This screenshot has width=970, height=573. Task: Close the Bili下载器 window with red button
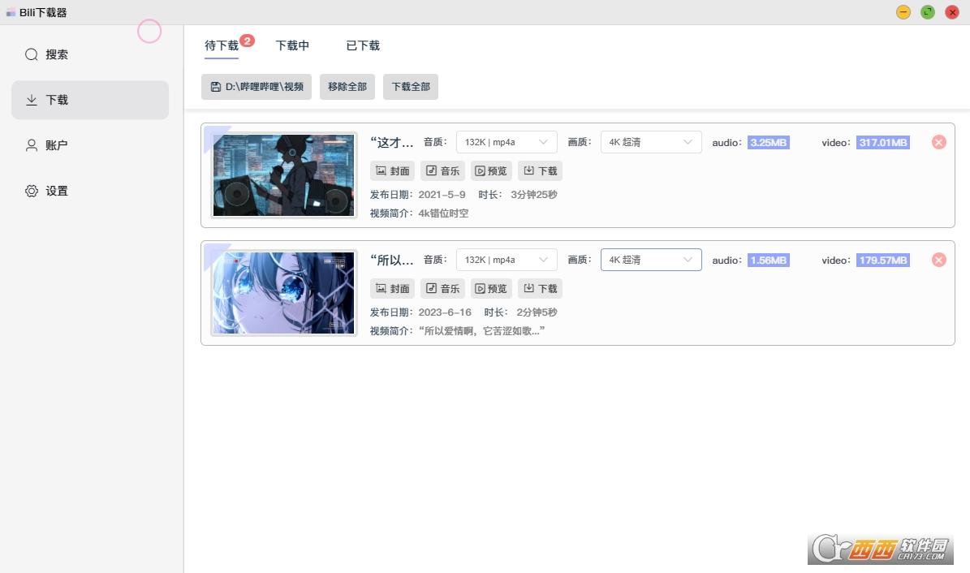click(952, 12)
